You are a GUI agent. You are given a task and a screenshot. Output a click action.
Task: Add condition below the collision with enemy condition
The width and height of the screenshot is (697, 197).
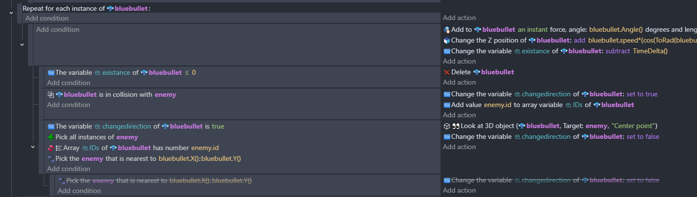pyautogui.click(x=69, y=105)
